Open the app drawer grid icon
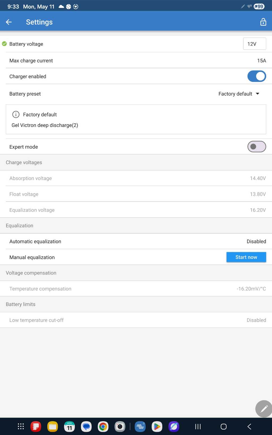 (21, 427)
